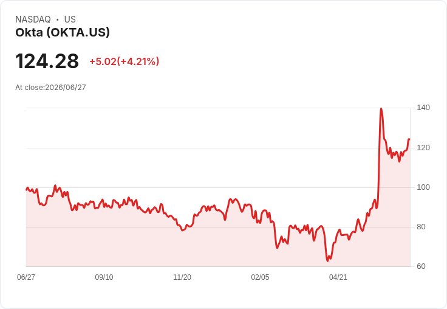This screenshot has width=447, height=309.
Task: Click the 120 y-axis price label
Action: point(423,148)
